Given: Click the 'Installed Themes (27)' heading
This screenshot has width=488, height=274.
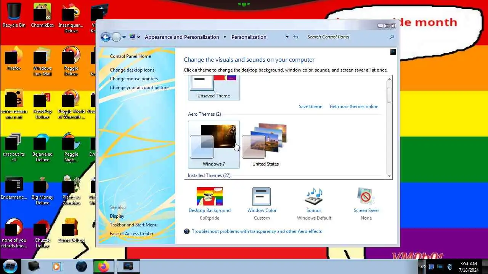Looking at the screenshot, I should pyautogui.click(x=209, y=175).
